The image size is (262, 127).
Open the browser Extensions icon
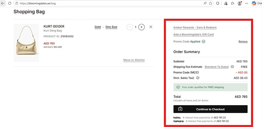point(217,3)
